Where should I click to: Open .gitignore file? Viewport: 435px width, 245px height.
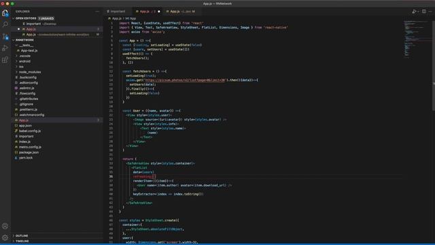click(26, 104)
